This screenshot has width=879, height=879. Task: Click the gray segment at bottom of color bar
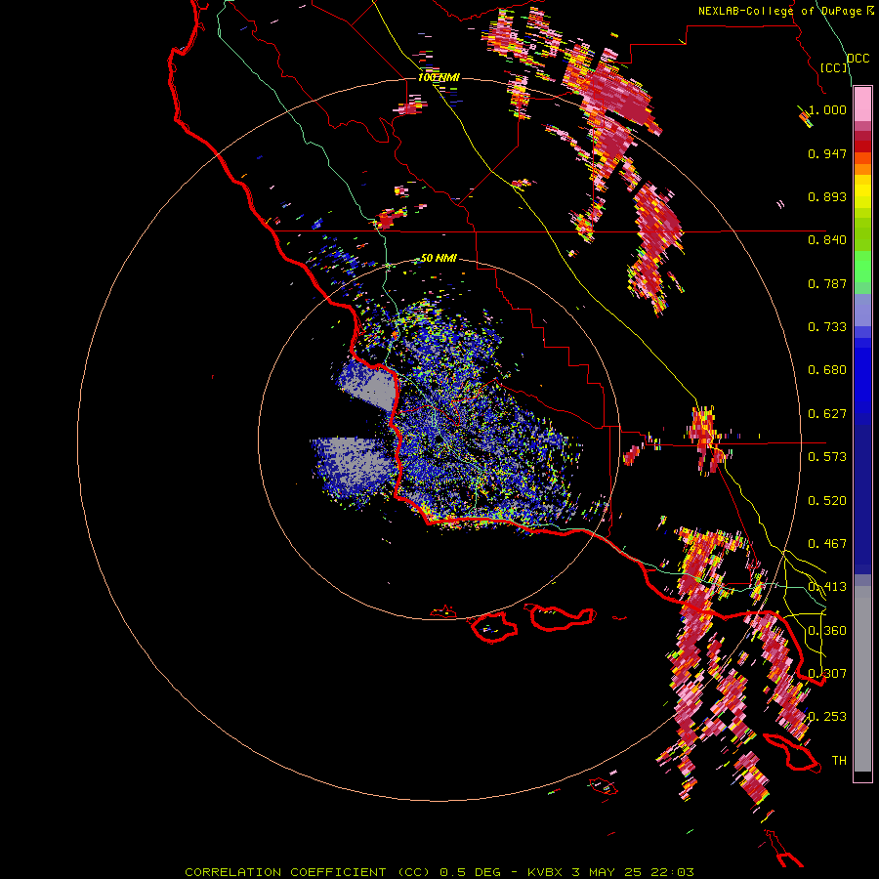(x=862, y=679)
